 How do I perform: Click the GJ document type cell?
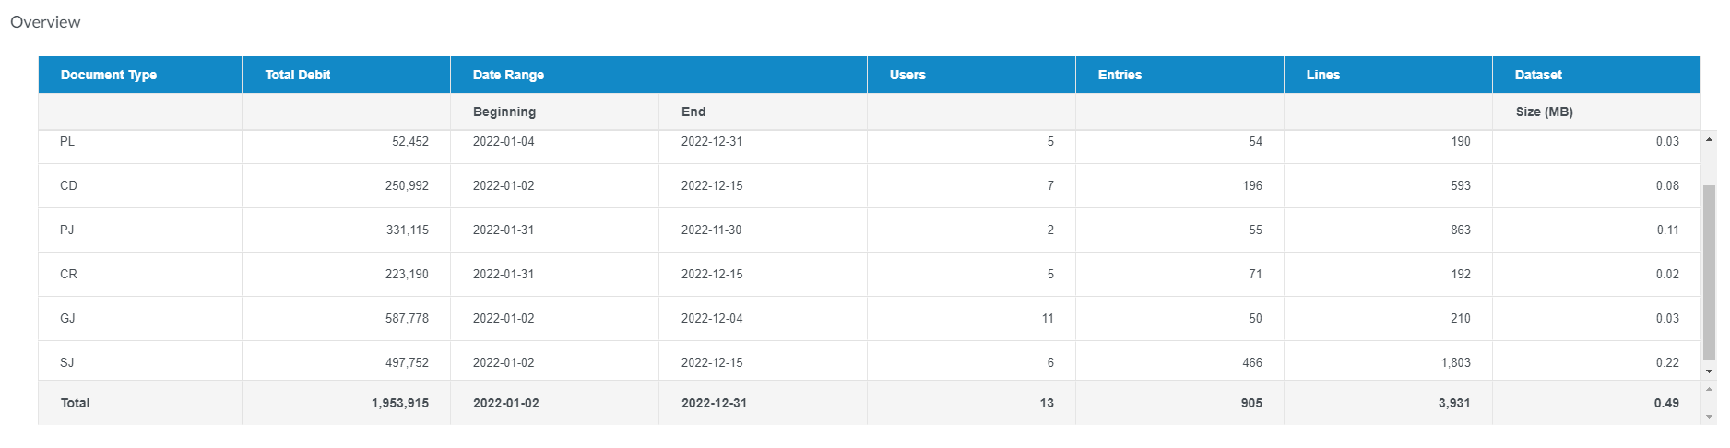click(68, 319)
